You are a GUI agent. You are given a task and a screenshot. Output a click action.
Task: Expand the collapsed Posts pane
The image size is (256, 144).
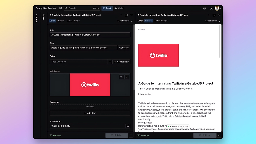pyautogui.click(x=43, y=17)
